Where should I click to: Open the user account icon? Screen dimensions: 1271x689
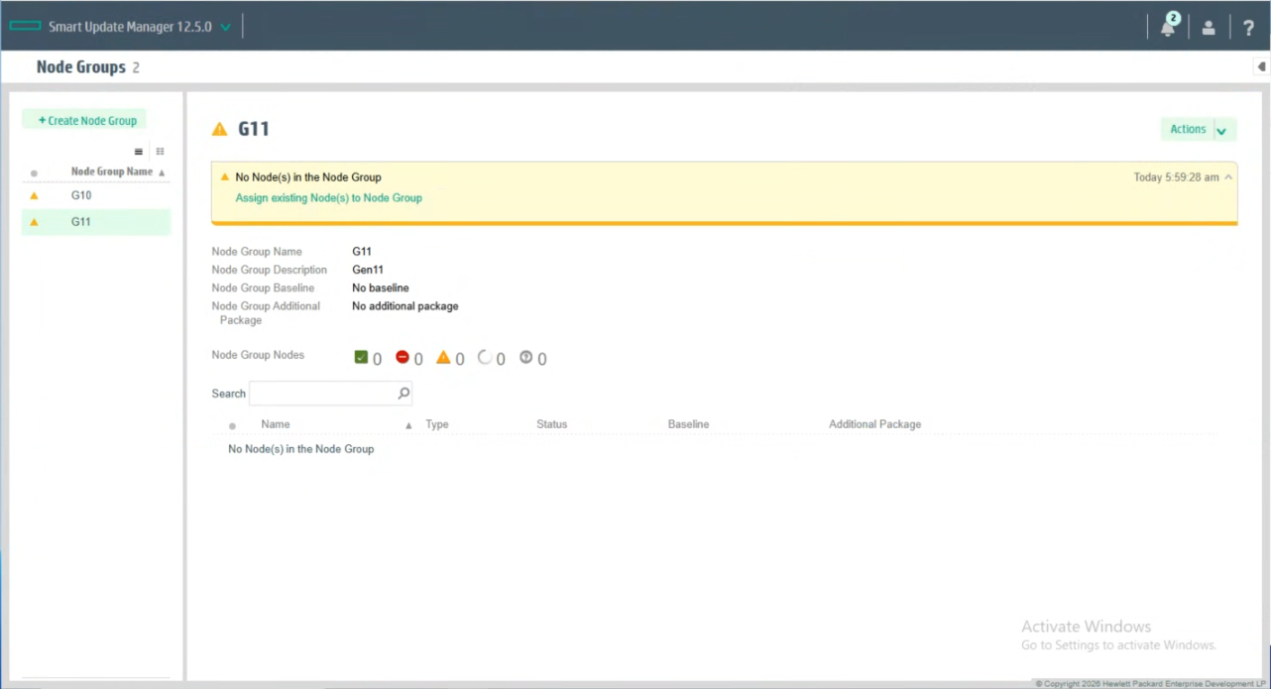[x=1209, y=28]
